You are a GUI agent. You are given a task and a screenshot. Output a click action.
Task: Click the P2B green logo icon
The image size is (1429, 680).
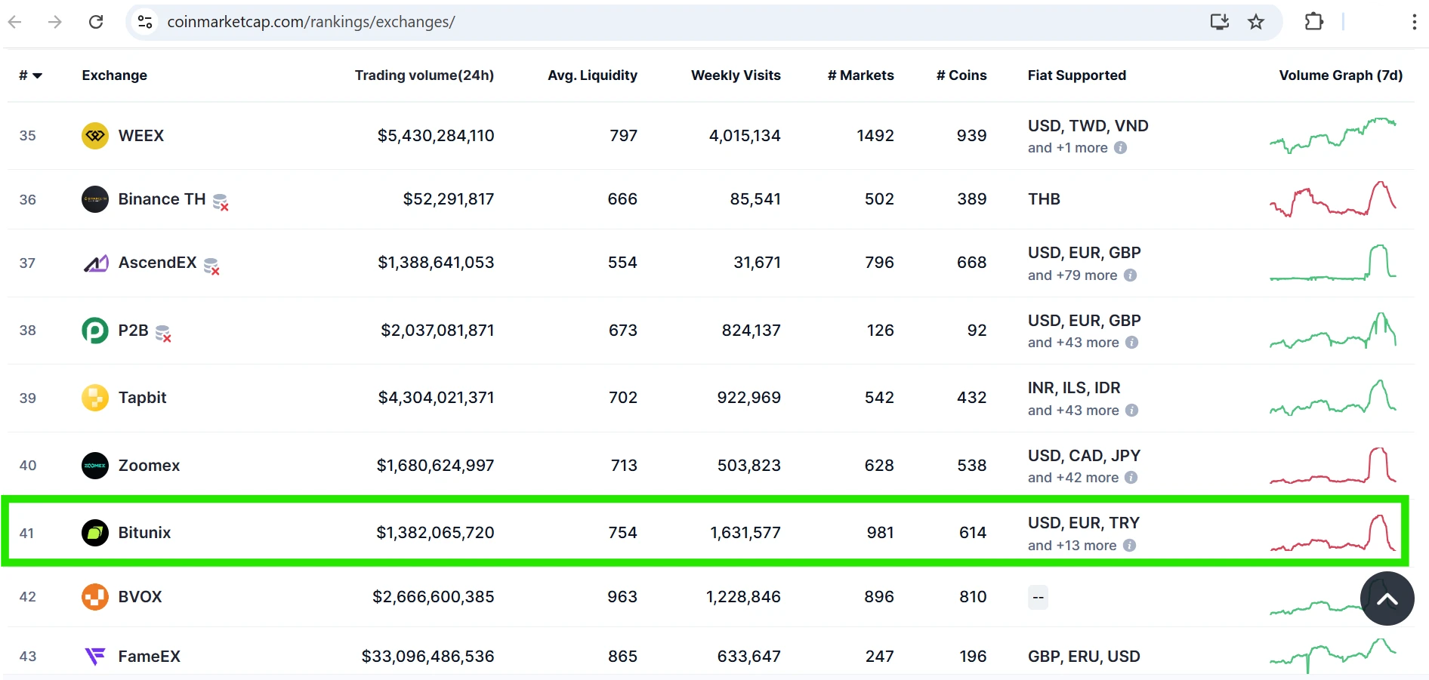94,331
